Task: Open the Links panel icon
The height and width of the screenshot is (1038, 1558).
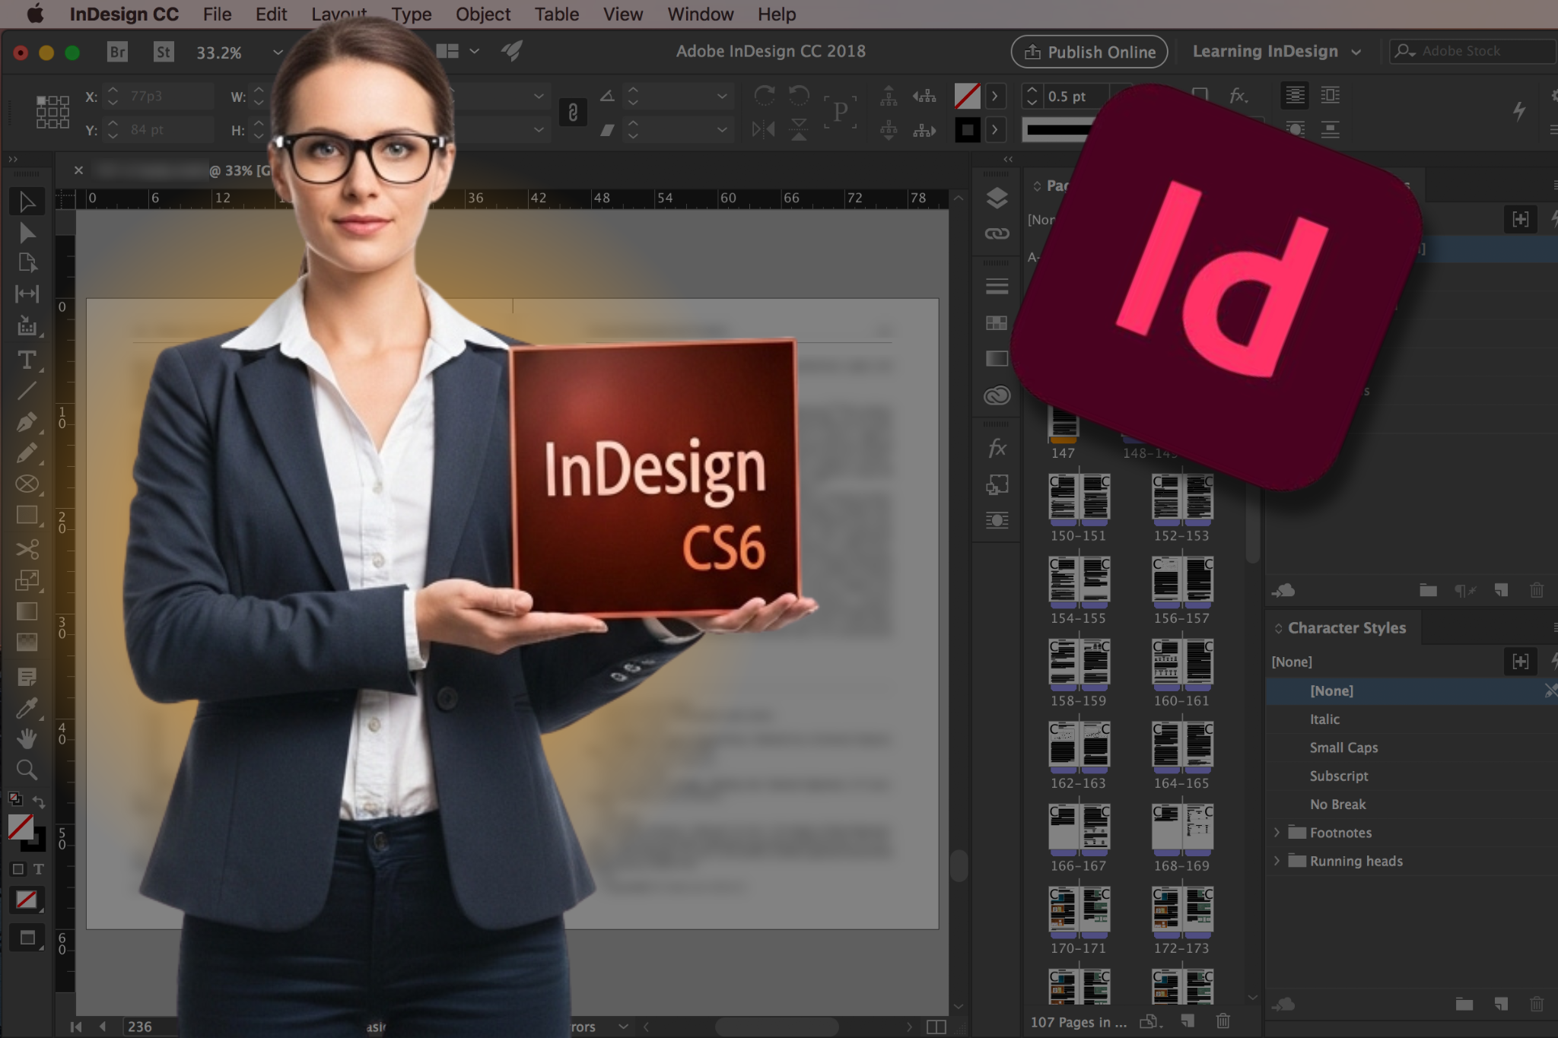Action: click(x=997, y=233)
